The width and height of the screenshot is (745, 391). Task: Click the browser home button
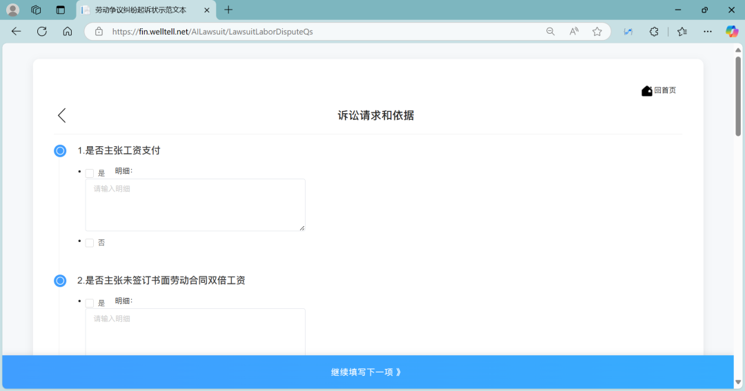[x=68, y=31]
